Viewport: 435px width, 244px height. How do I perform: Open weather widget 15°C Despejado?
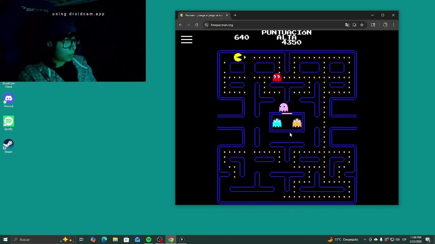click(x=343, y=240)
